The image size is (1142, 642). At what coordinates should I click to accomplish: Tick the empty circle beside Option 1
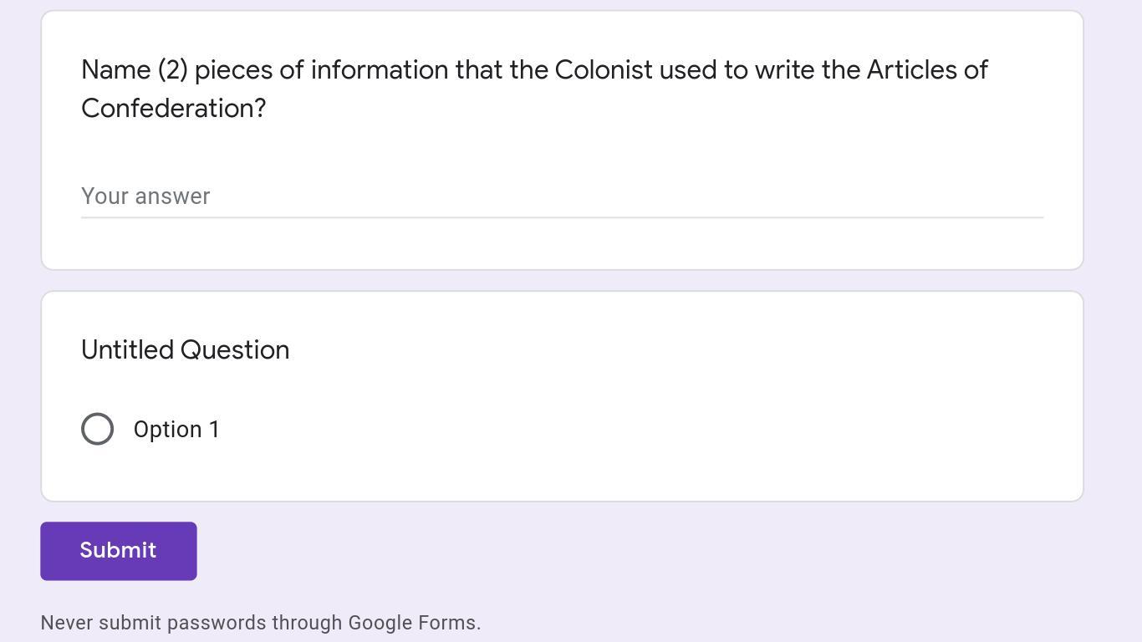click(x=98, y=429)
